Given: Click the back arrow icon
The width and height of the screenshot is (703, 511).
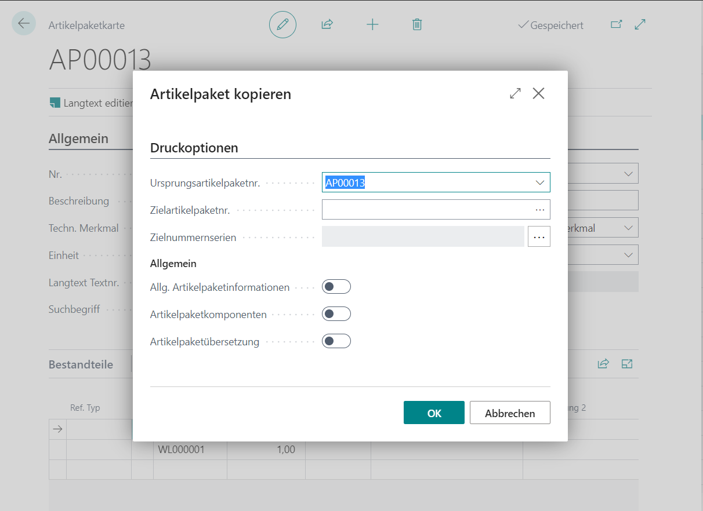Looking at the screenshot, I should point(24,24).
